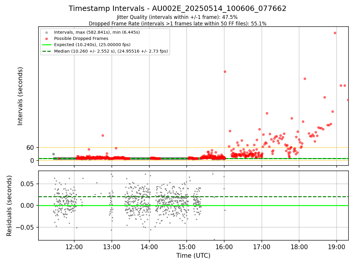Click the 'Time (UTC)' x-axis label
Viewport: 355px width, 266px height.
193,256
